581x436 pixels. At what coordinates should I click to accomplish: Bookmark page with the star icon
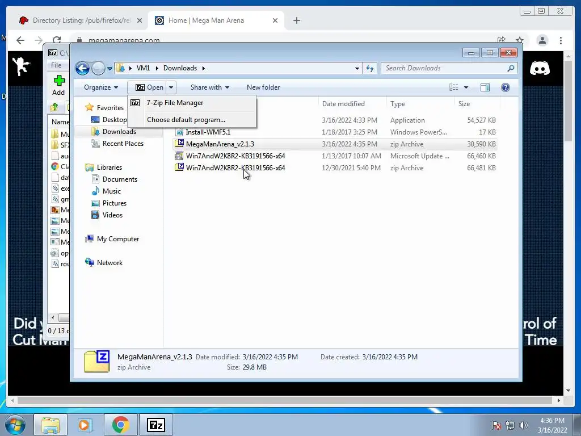tap(520, 40)
